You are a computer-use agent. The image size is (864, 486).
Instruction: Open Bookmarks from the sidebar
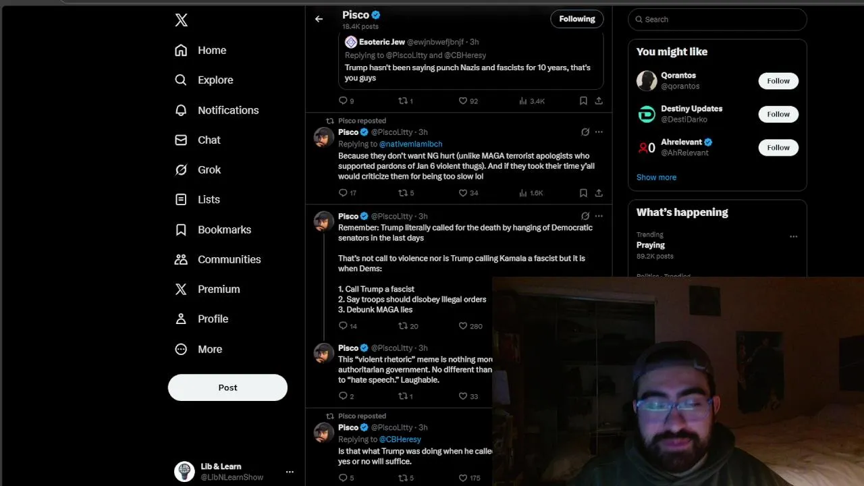click(x=213, y=230)
